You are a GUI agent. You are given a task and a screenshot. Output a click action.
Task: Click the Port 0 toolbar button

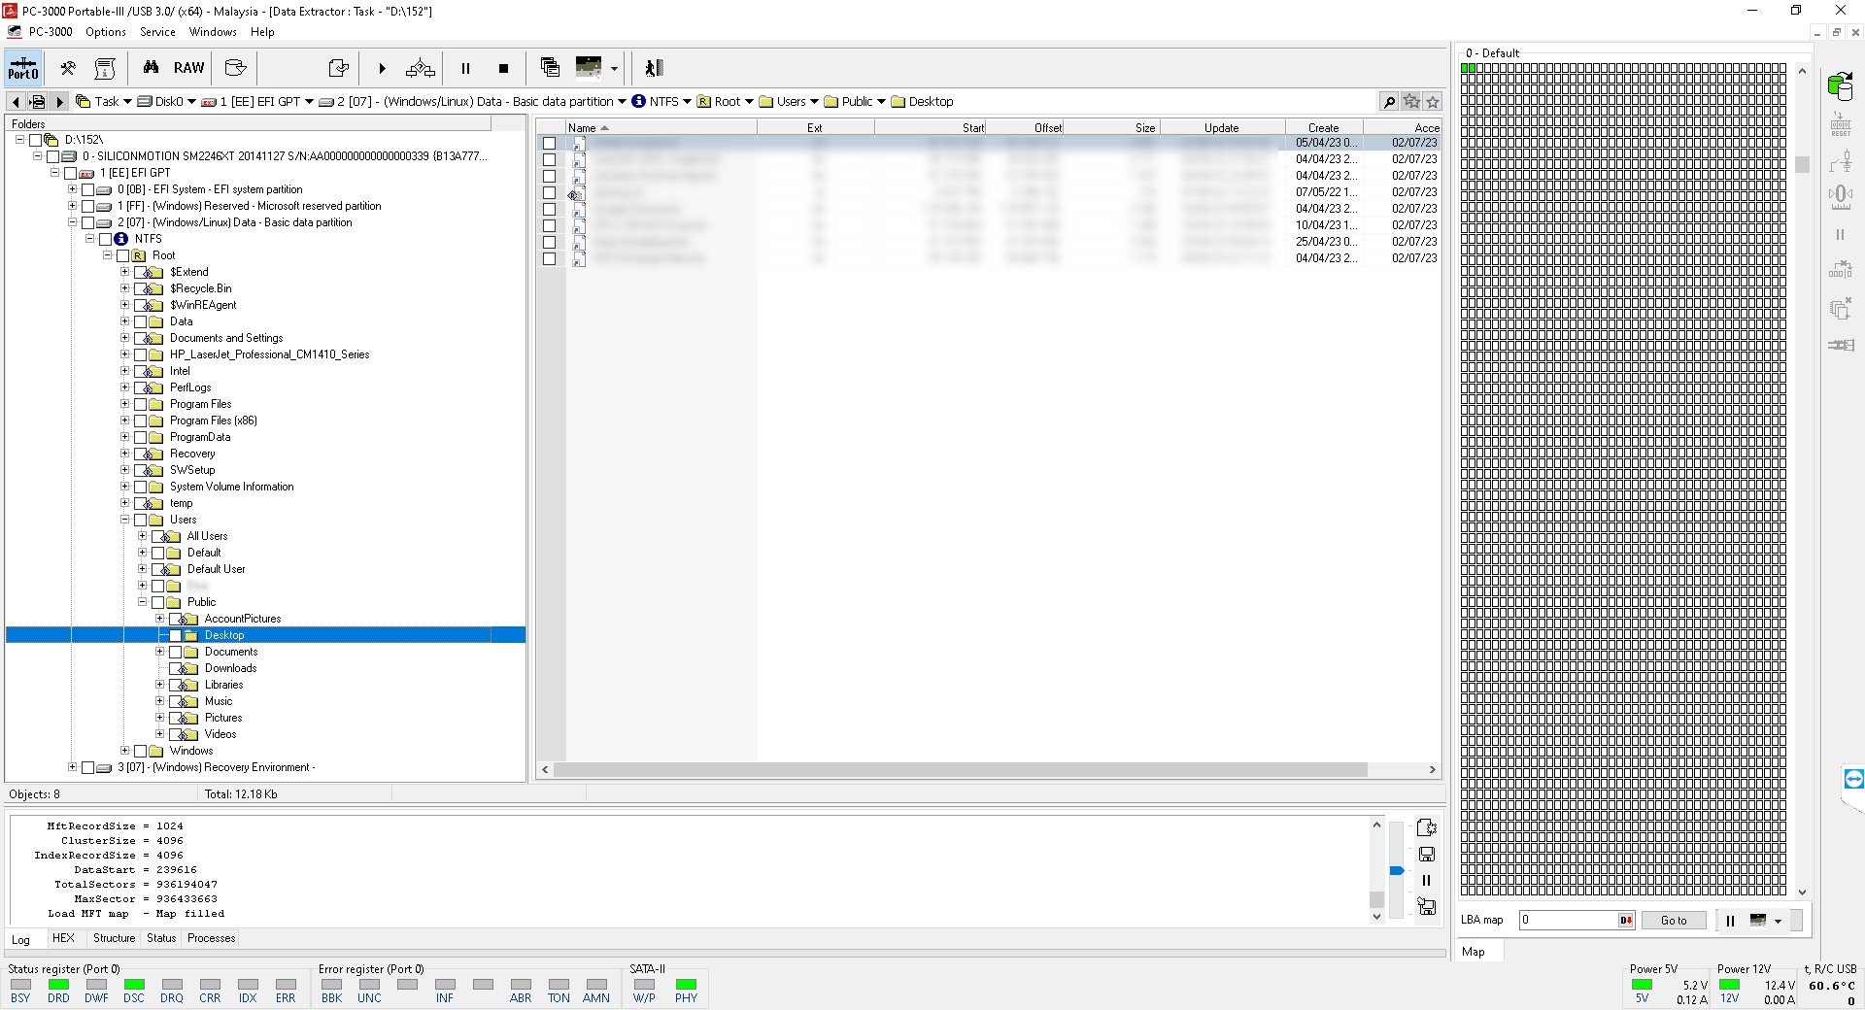(23, 68)
